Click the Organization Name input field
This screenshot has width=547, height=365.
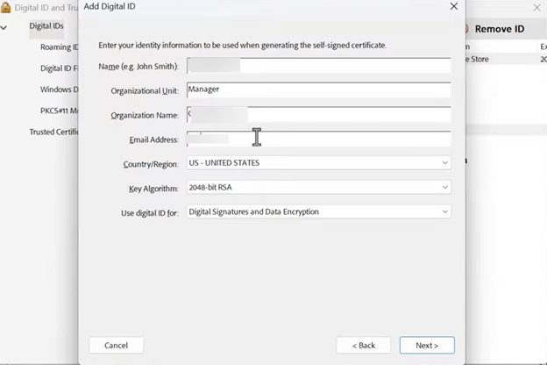[318, 115]
